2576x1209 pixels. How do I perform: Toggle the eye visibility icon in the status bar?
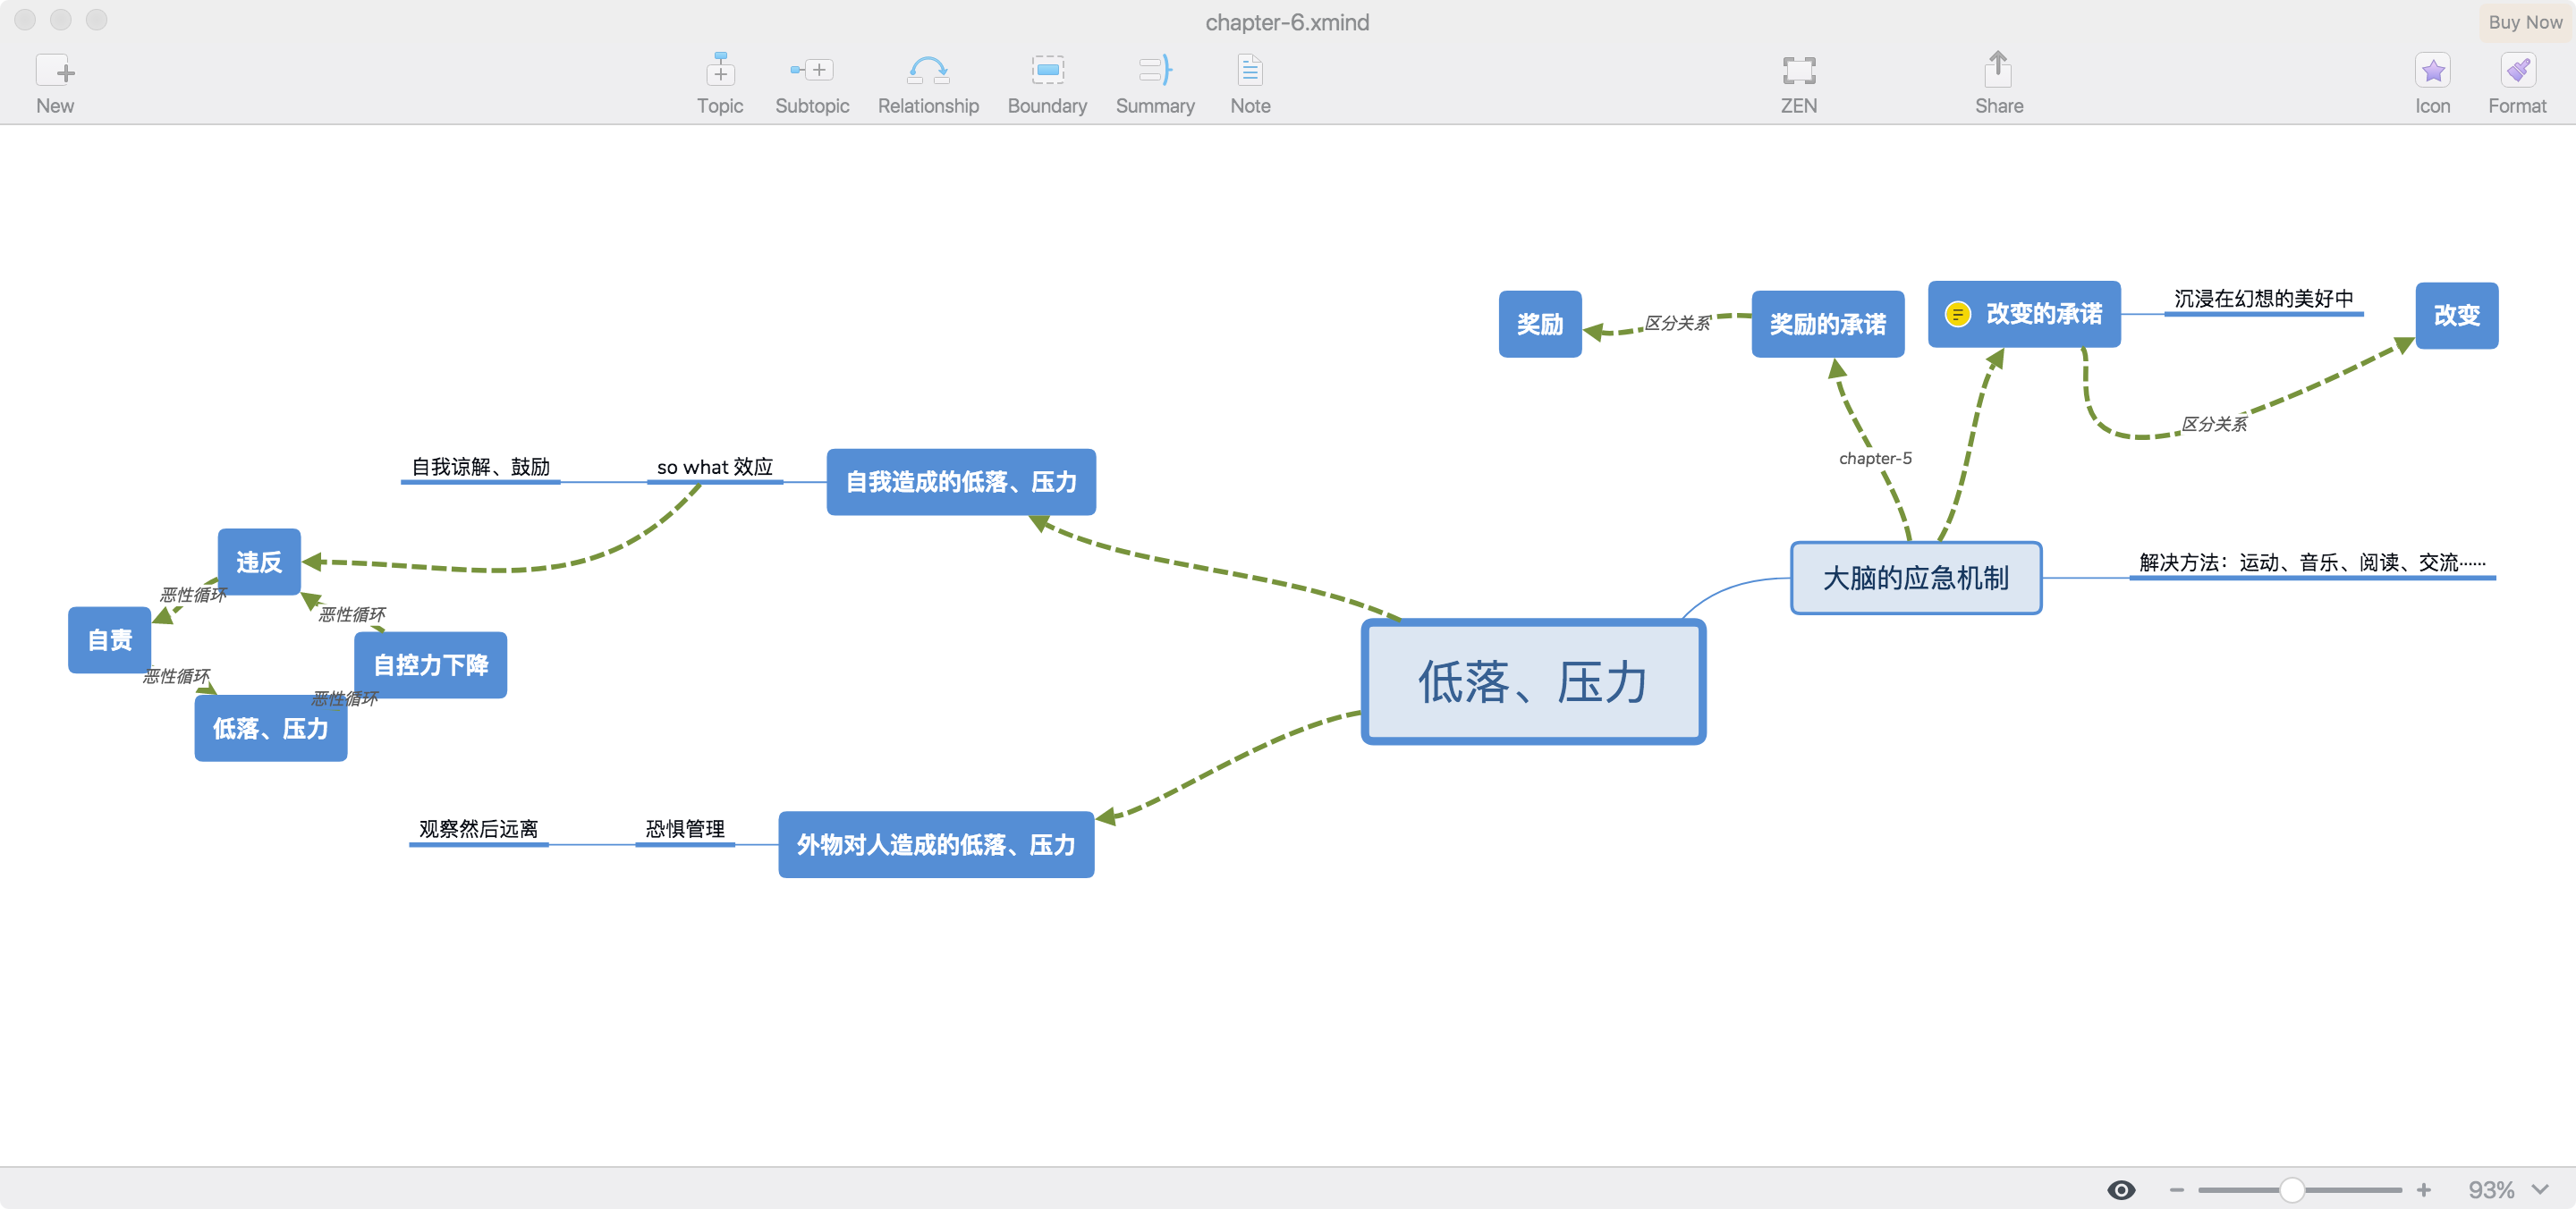(x=2120, y=1189)
